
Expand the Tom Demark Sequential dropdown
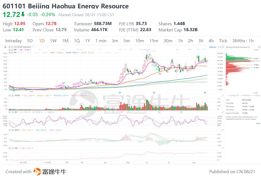coord(33,47)
